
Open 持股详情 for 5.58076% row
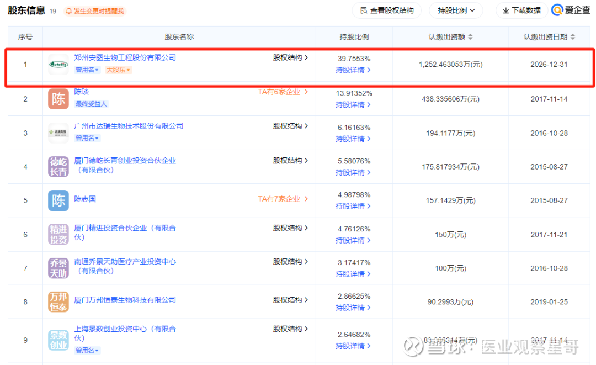coord(353,173)
